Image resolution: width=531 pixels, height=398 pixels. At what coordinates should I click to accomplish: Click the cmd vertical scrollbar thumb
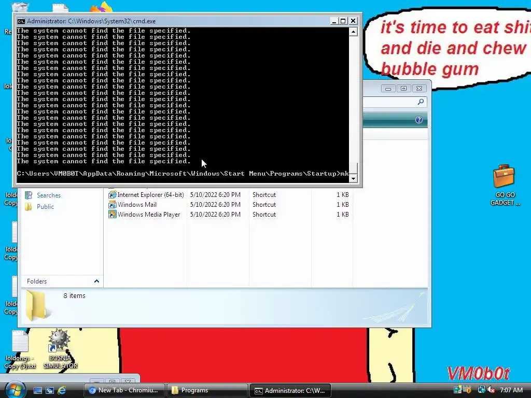tap(353, 168)
